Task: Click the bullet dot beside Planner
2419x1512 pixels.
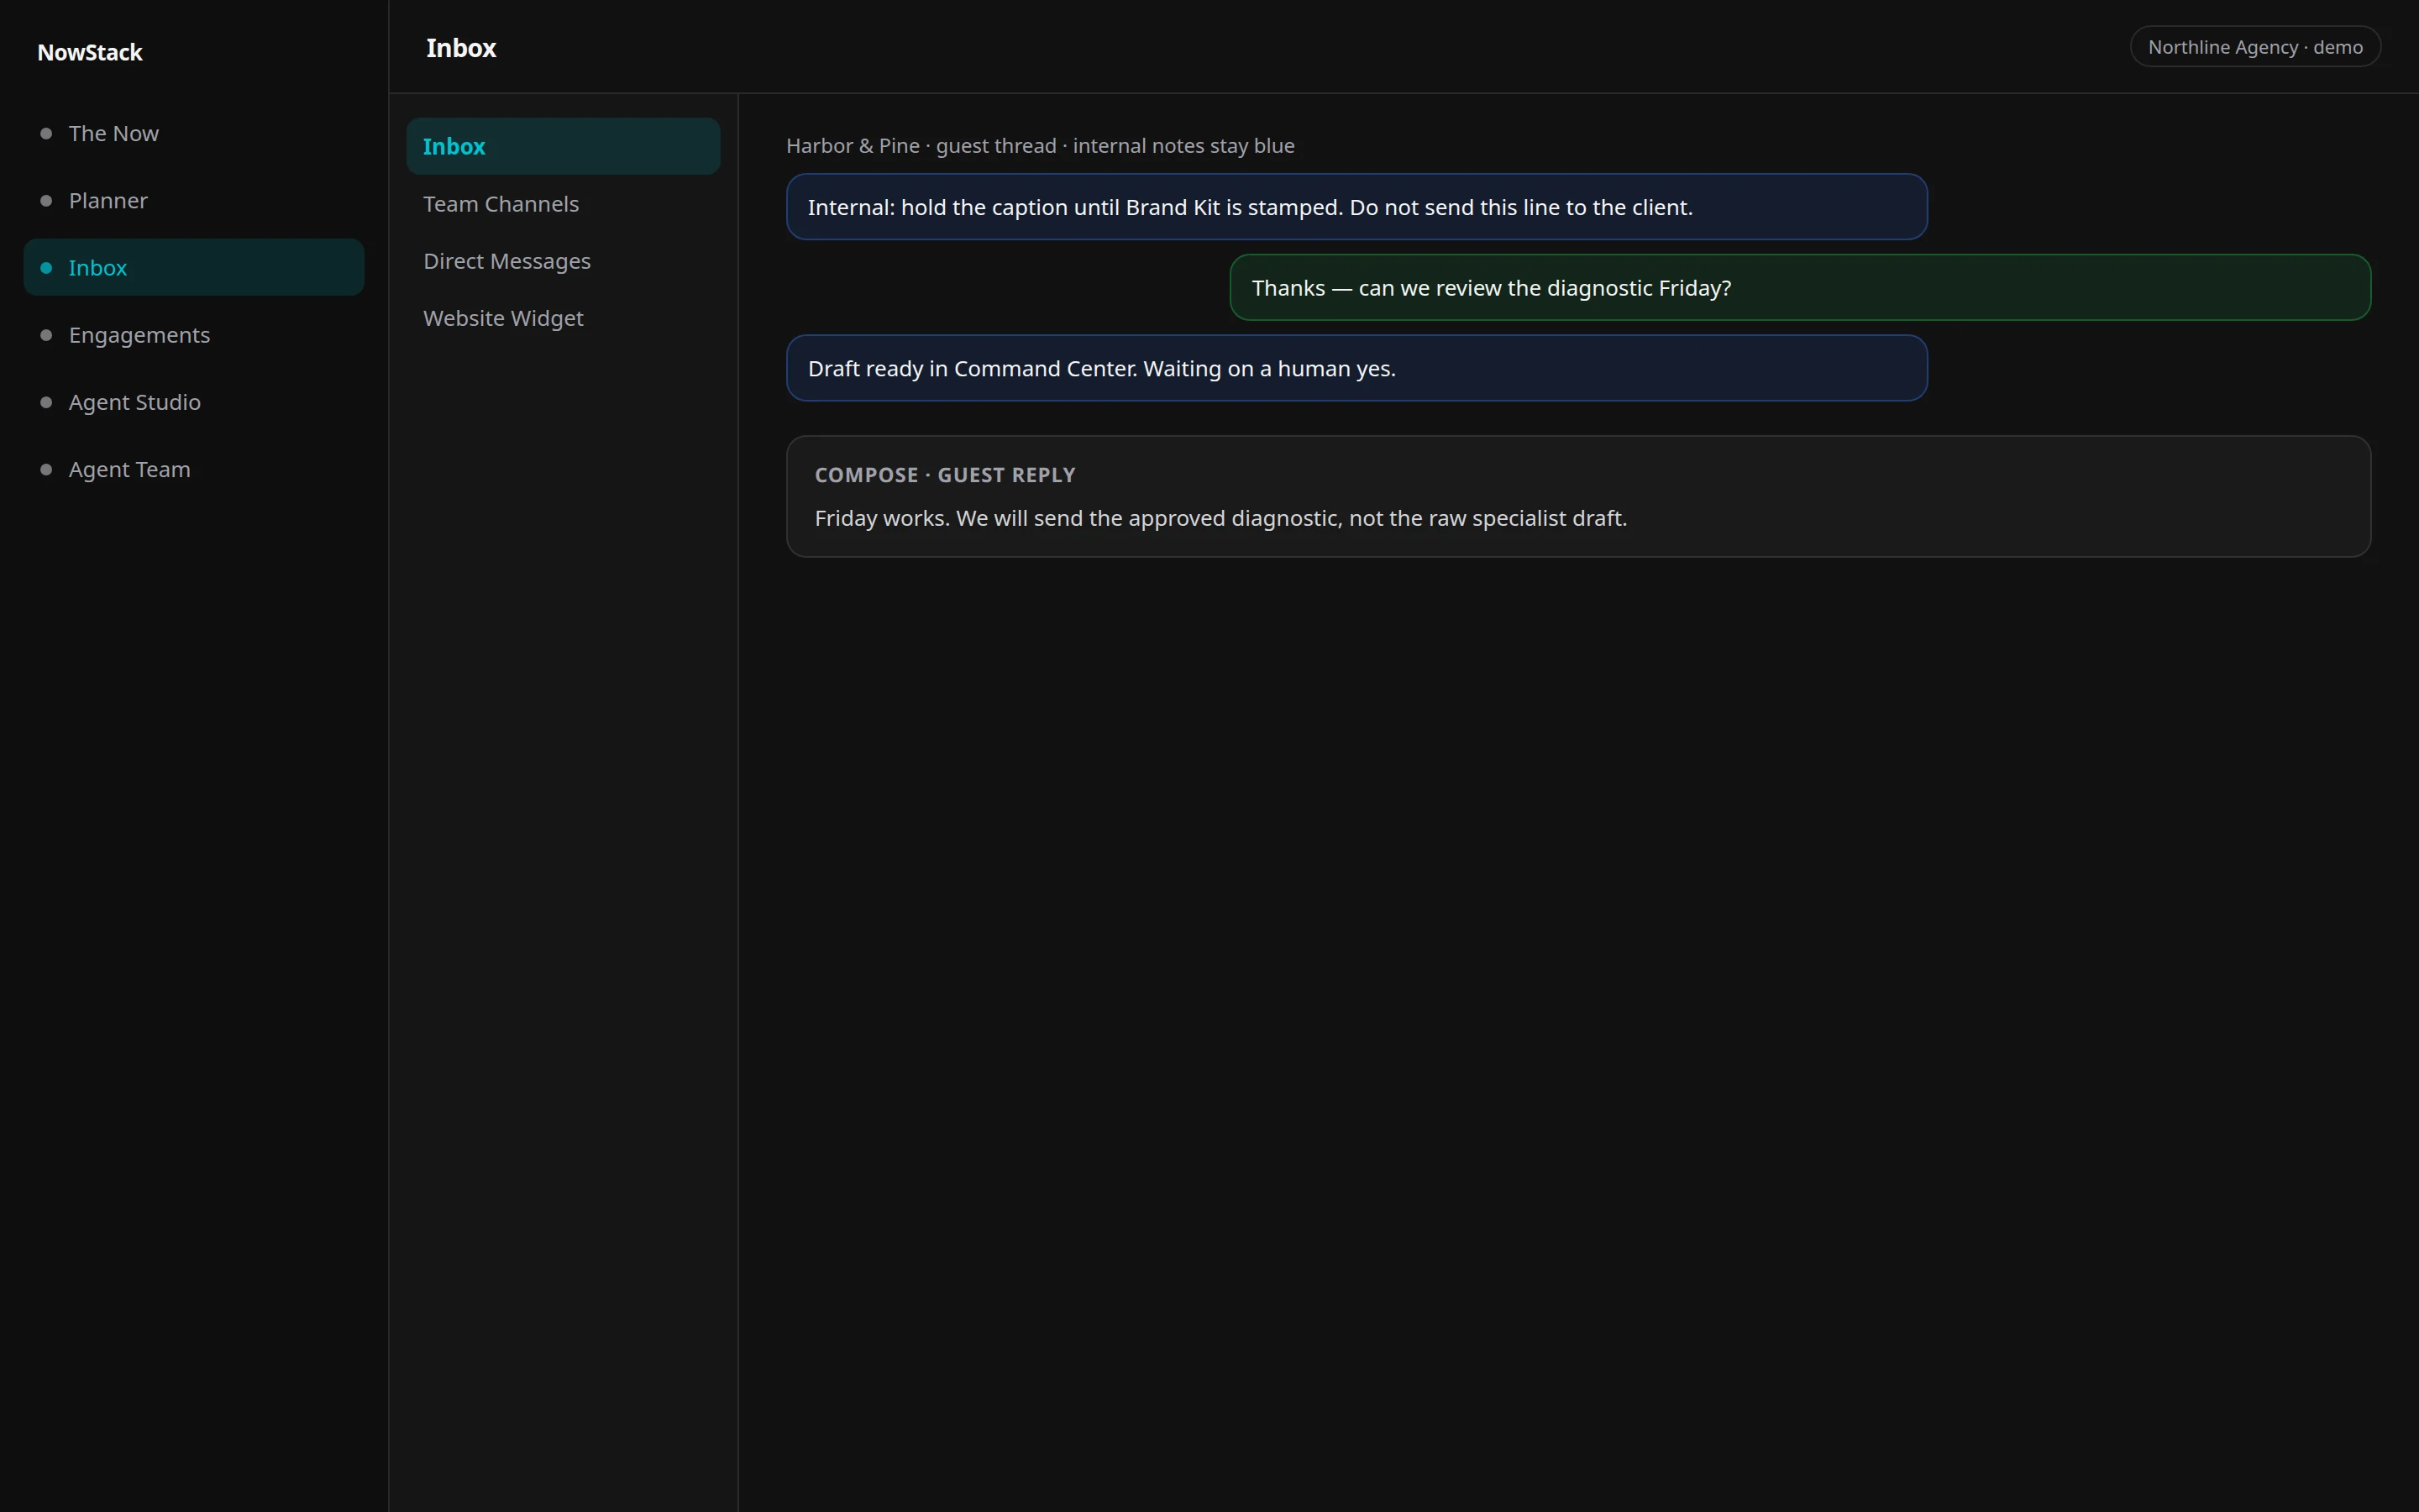Action: (x=46, y=201)
